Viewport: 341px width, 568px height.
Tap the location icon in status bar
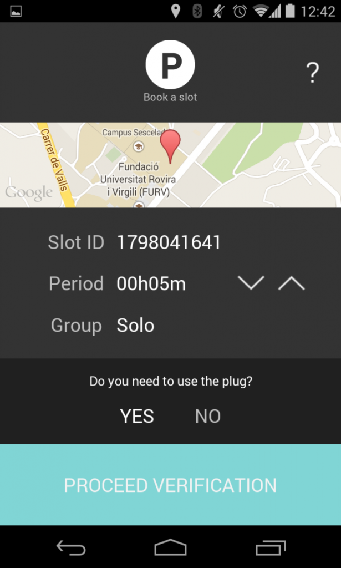176,11
